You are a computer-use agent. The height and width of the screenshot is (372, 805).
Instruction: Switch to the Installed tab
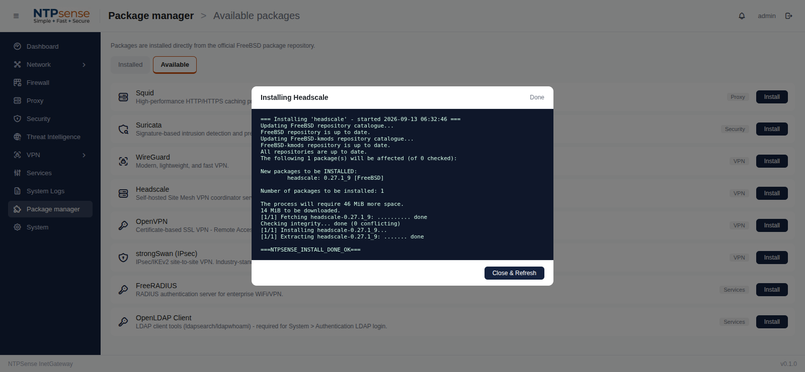(x=130, y=65)
